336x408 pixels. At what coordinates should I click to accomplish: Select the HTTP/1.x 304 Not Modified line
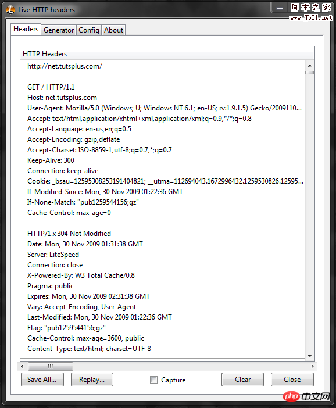69,234
